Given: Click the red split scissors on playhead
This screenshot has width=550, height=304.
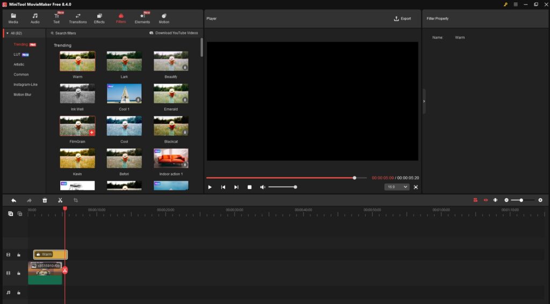Looking at the screenshot, I should point(65,270).
